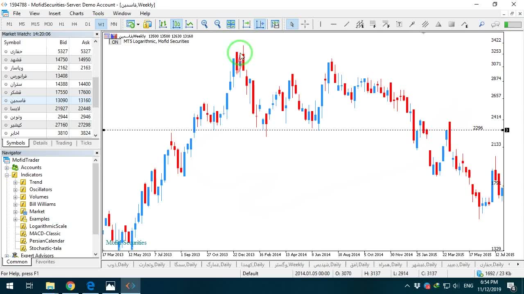Image resolution: width=524 pixels, height=294 pixels.
Task: Open File Explorer from the taskbar
Action: click(x=50, y=286)
